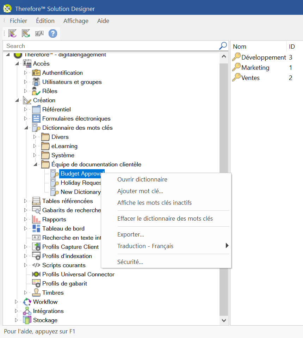Open the Traduction - Français submenu

(166, 246)
